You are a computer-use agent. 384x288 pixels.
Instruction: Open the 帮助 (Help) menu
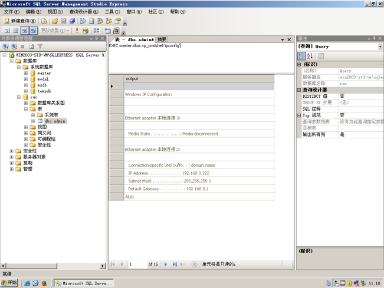(x=178, y=12)
